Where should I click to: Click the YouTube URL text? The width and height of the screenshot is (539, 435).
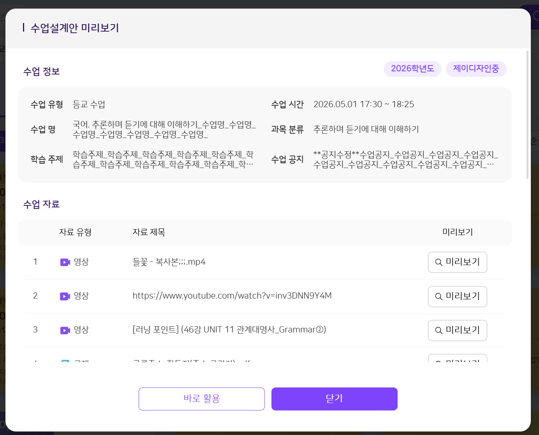click(x=232, y=296)
